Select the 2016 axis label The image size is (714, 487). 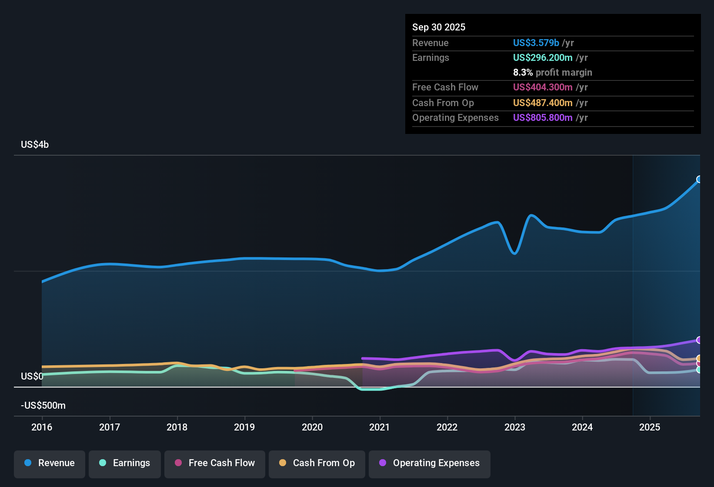42,427
